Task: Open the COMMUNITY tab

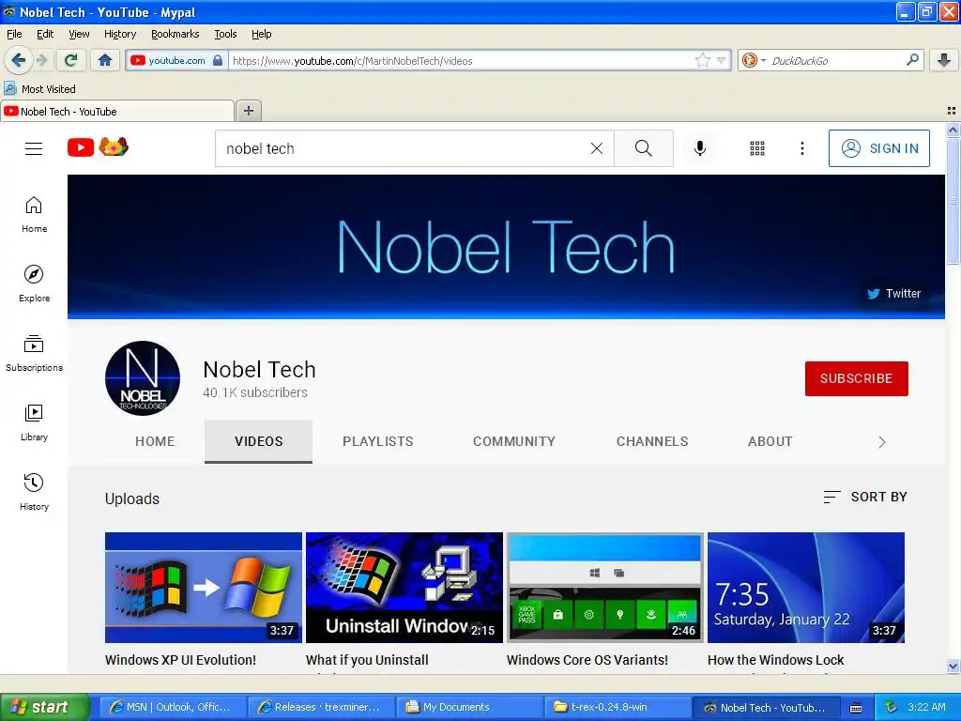Action: tap(513, 441)
